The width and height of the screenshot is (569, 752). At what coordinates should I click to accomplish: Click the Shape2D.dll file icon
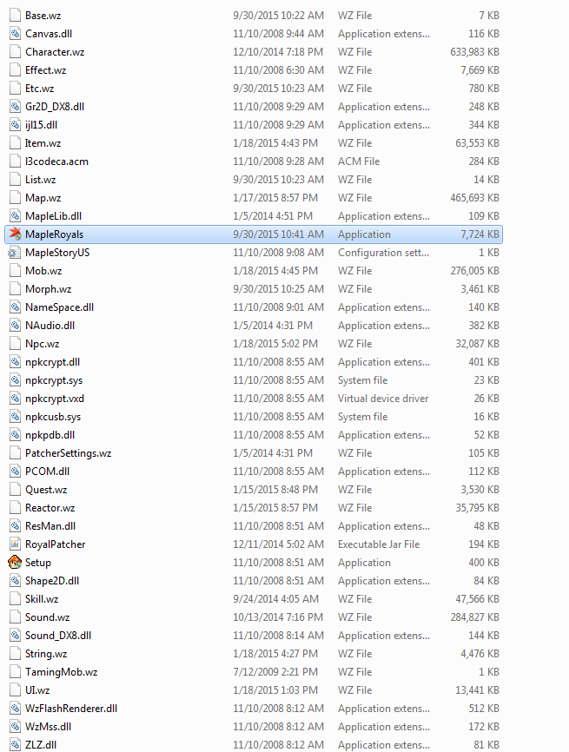tap(16, 580)
